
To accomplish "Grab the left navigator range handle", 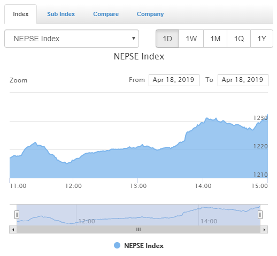I will tap(17, 215).
